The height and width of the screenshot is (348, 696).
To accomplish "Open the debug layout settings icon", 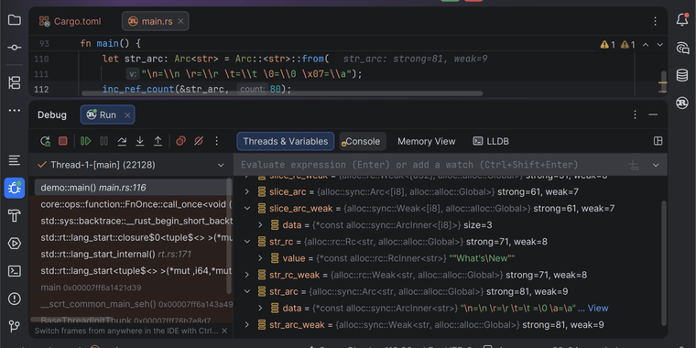I will coord(658,141).
